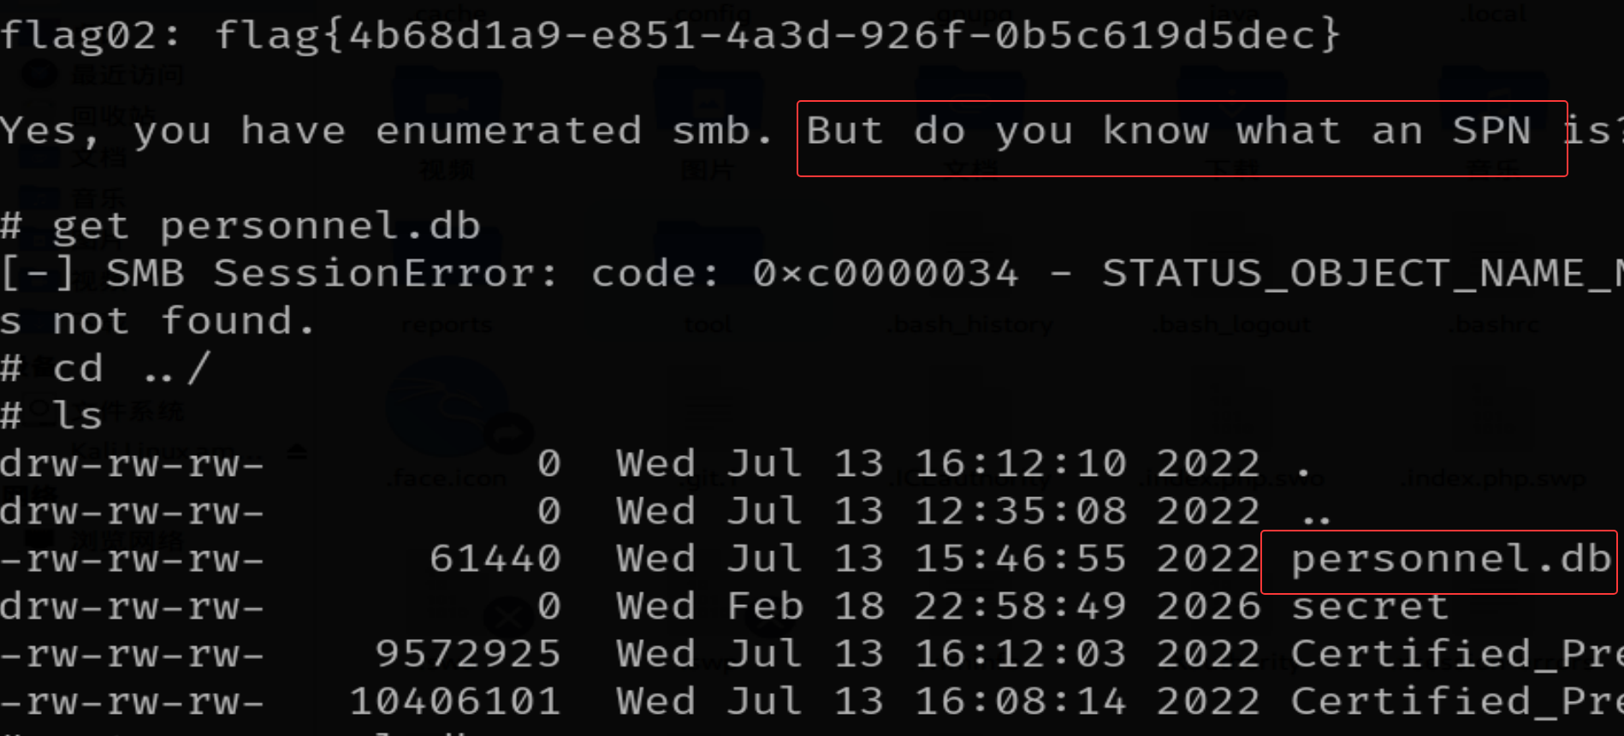Screen dimensions: 1624x736
Task: Open the faint "reports" folder in background
Action: (447, 325)
